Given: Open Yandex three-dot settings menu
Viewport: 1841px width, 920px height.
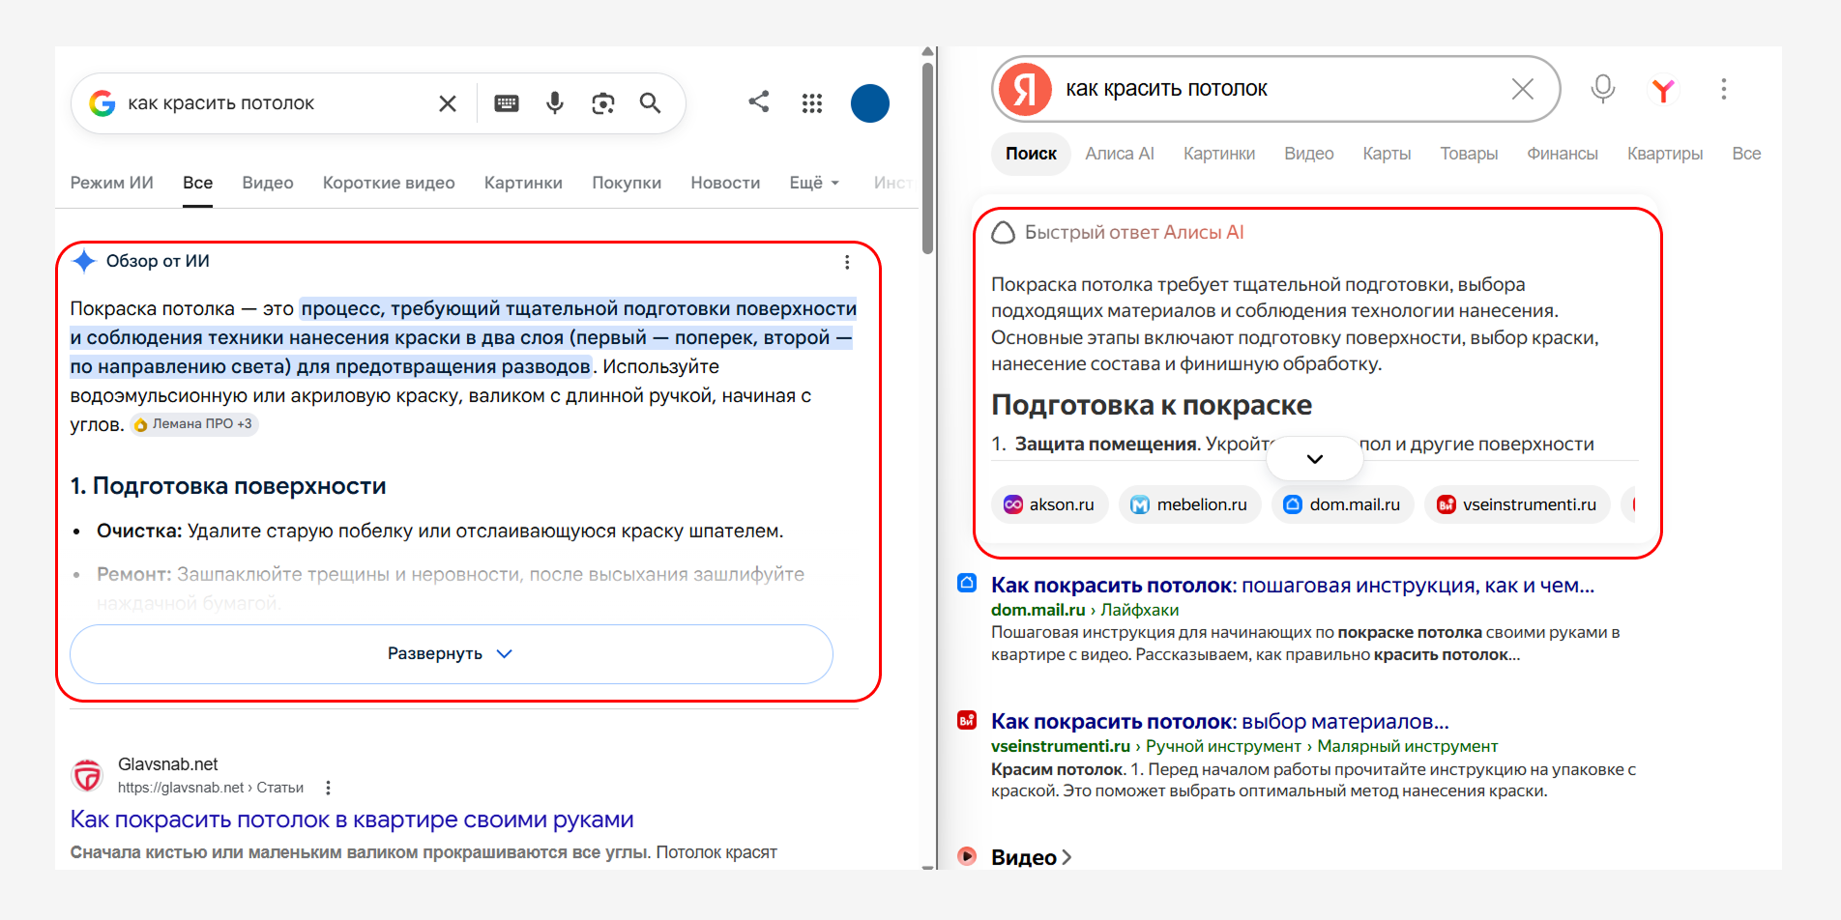Looking at the screenshot, I should pyautogui.click(x=1724, y=89).
